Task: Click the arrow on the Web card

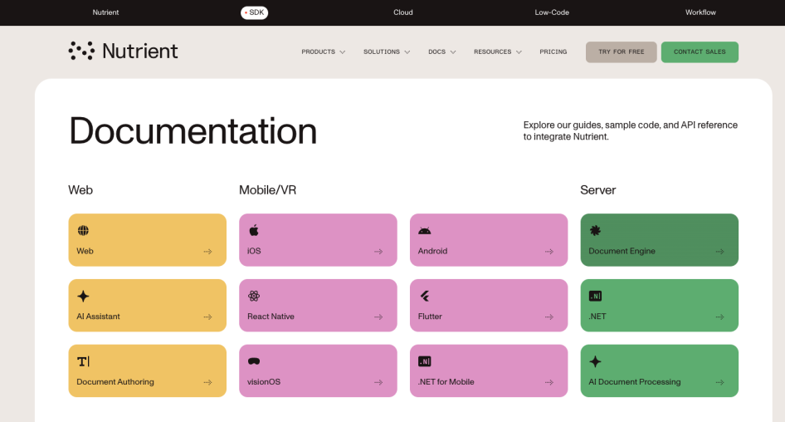Action: pyautogui.click(x=207, y=252)
